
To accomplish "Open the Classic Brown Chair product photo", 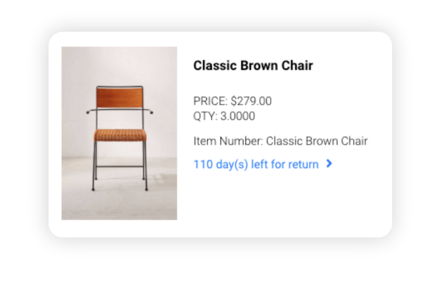I will pyautogui.click(x=119, y=133).
